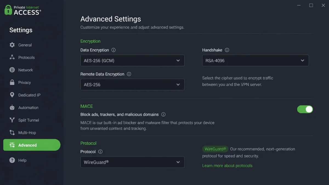Screen dimensions: 329x185
Task: Click the Dedicated IP pin icon
Action: point(12,95)
